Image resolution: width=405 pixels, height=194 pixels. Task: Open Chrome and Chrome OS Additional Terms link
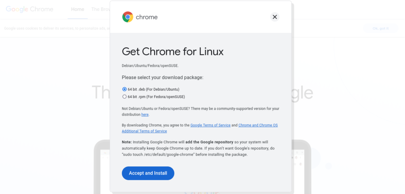coord(200,128)
